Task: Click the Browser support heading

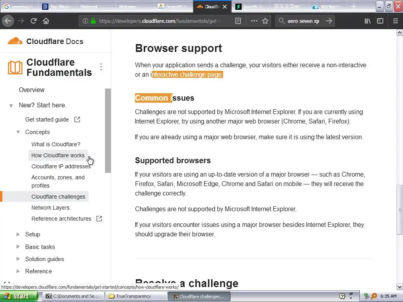Action: 178,48
